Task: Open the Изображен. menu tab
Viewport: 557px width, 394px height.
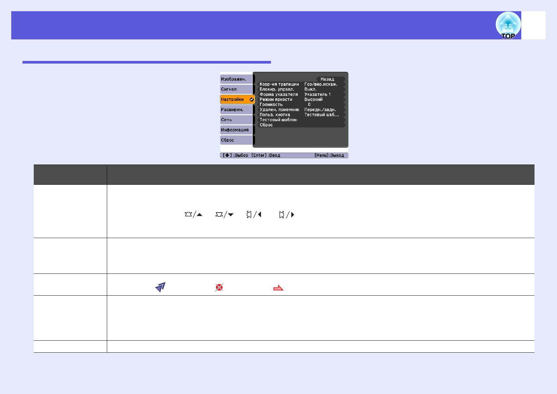Action: point(236,79)
